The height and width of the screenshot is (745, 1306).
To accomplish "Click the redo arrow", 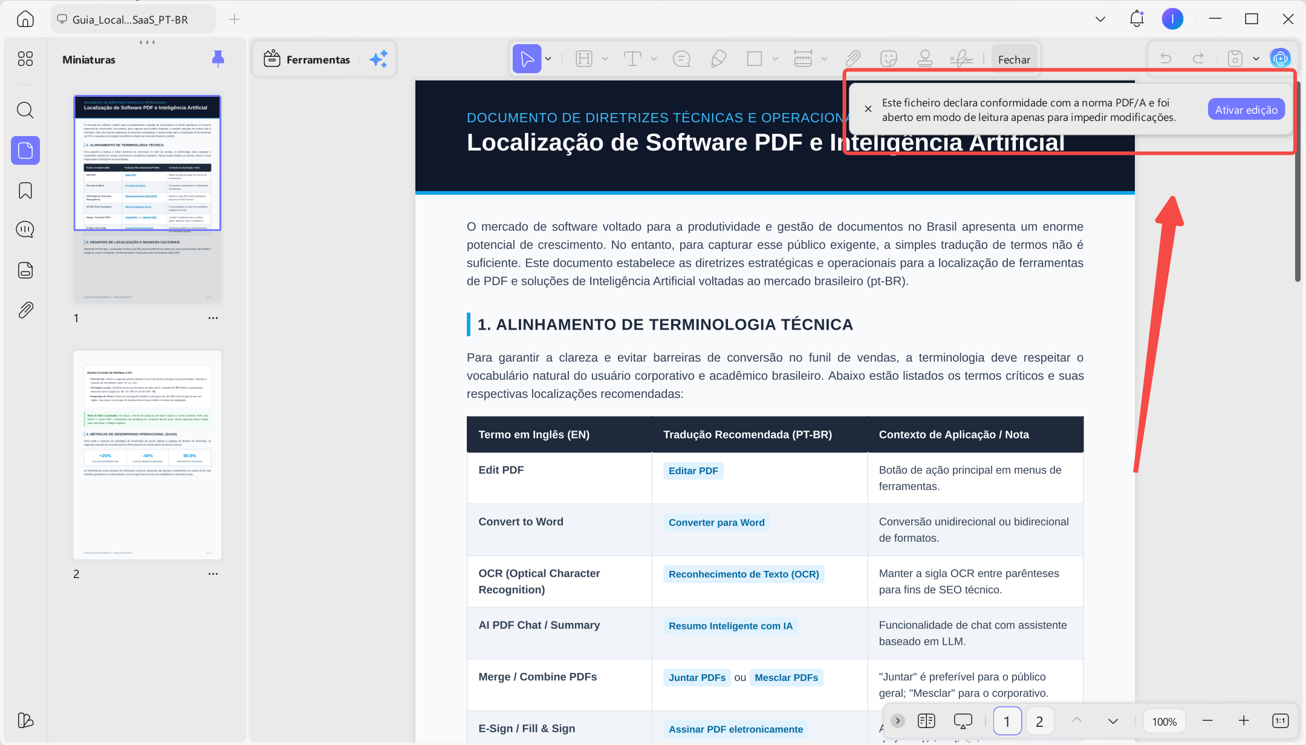I will click(x=1198, y=59).
